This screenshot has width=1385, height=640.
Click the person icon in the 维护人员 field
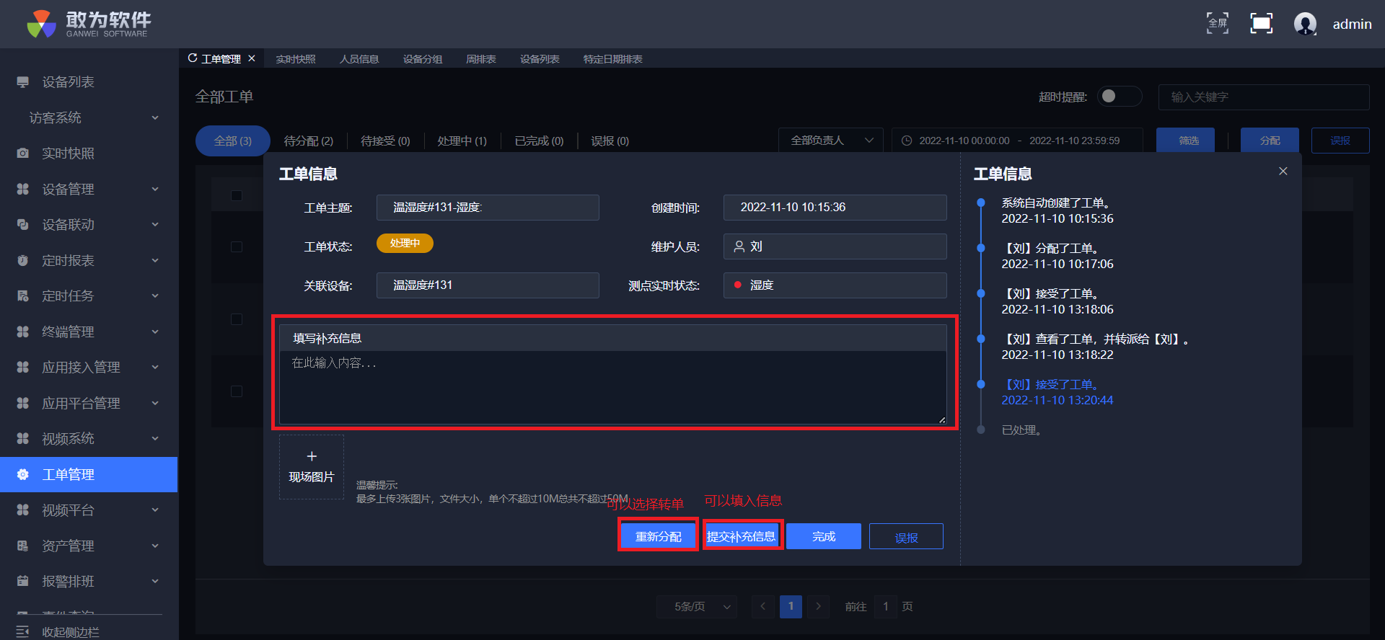click(x=739, y=246)
